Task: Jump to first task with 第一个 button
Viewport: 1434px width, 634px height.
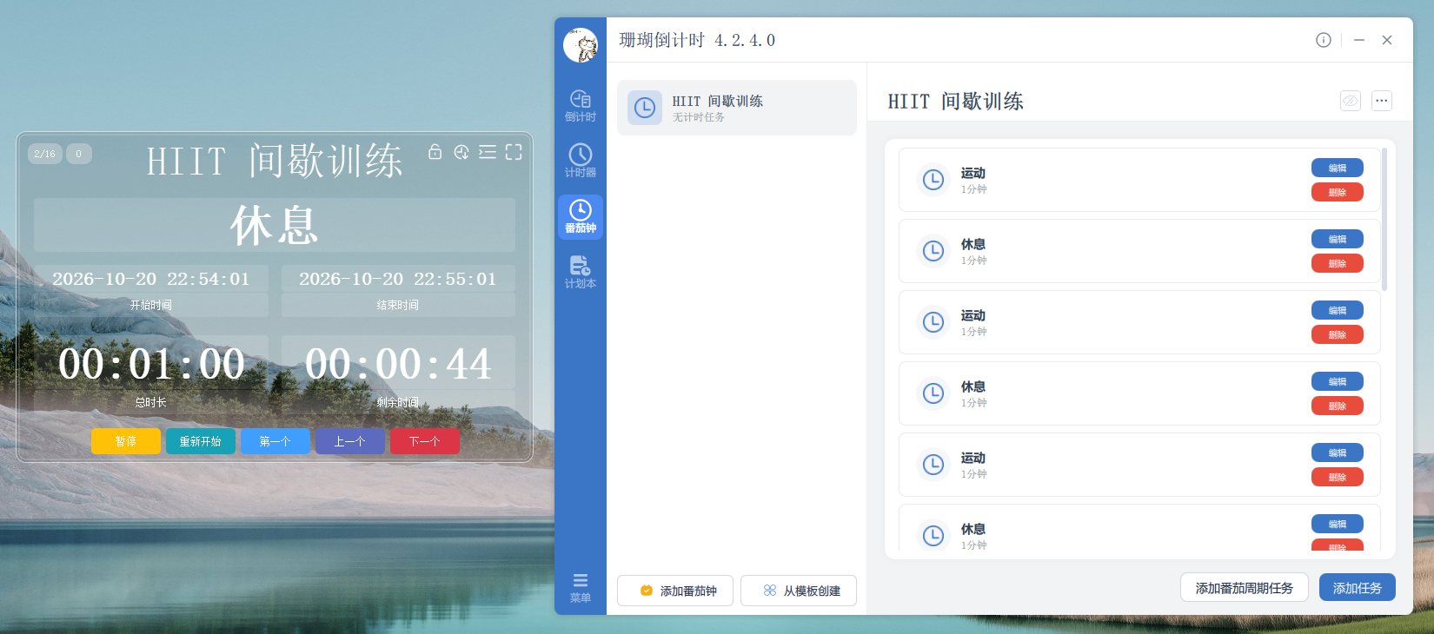Action: 276,441
